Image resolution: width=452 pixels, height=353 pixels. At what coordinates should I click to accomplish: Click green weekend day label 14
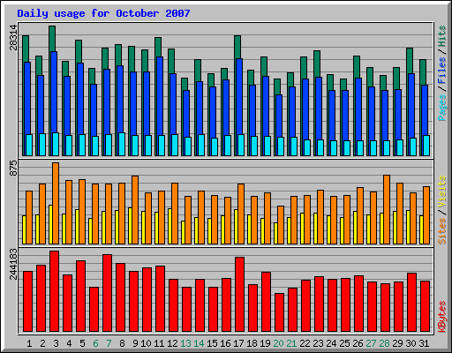(199, 343)
